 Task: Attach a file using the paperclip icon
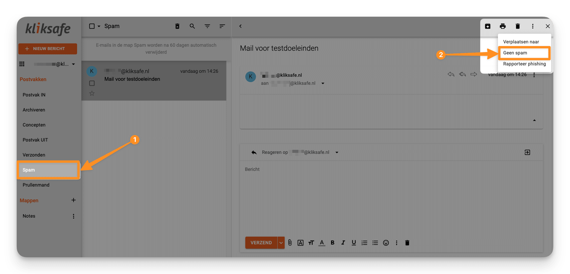point(290,243)
